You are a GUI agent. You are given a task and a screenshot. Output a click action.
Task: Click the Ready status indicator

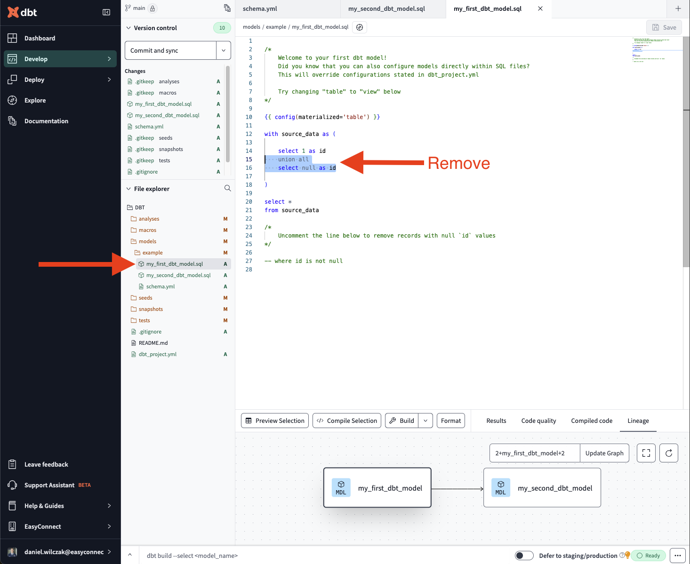[649, 556]
